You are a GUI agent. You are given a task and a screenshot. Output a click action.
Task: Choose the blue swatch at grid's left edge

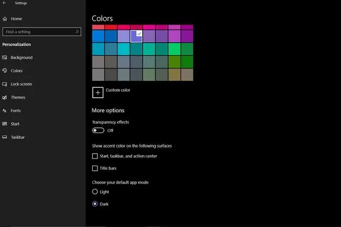pos(98,36)
